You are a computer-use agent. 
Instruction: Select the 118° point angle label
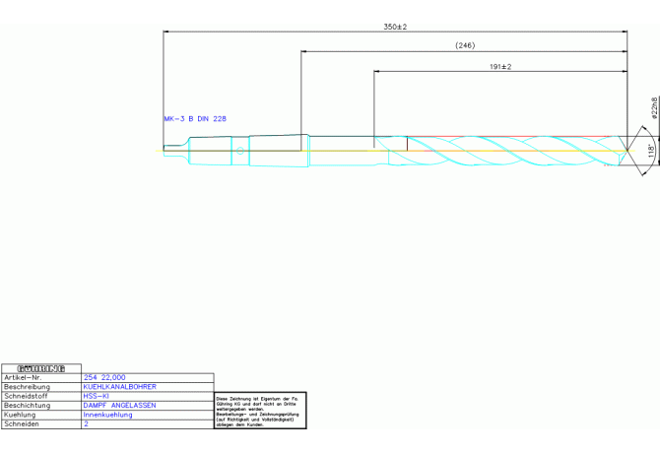point(651,151)
